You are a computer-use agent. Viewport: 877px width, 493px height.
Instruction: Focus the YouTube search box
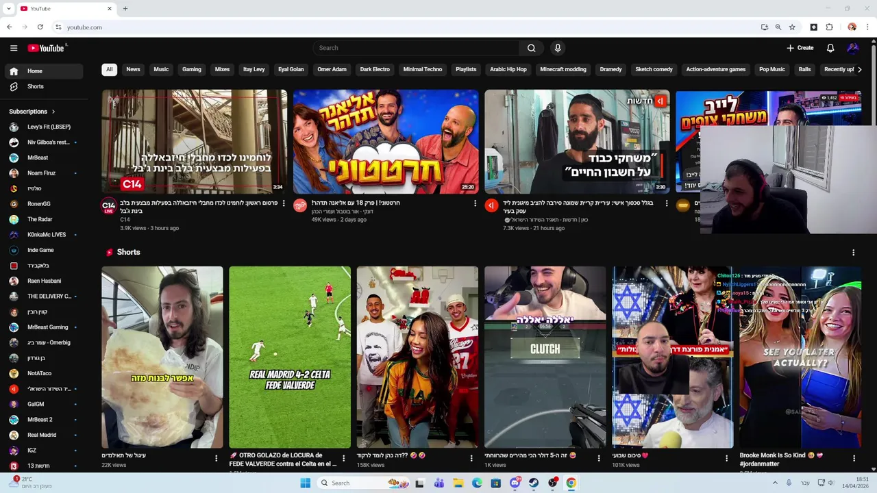(416, 48)
